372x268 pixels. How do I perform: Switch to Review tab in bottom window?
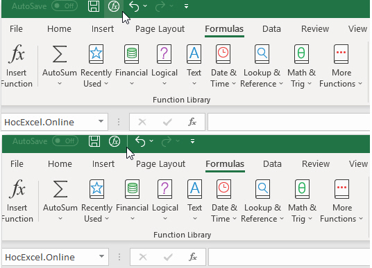(x=316, y=164)
